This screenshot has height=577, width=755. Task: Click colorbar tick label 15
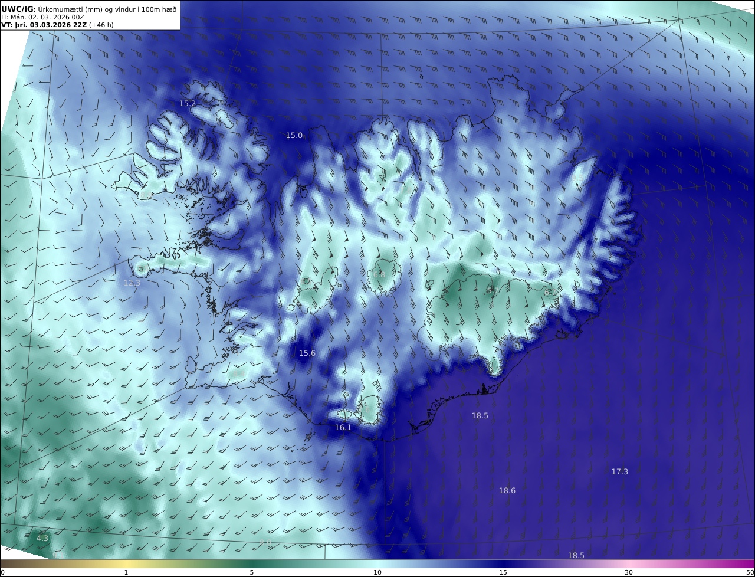[x=503, y=572]
